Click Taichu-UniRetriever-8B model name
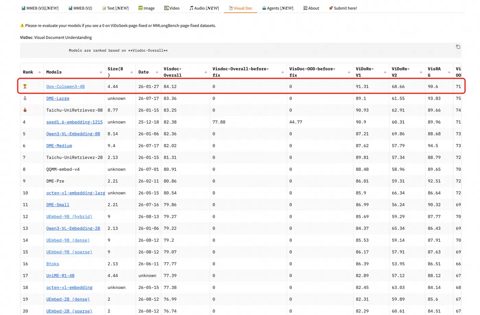 pos(74,110)
